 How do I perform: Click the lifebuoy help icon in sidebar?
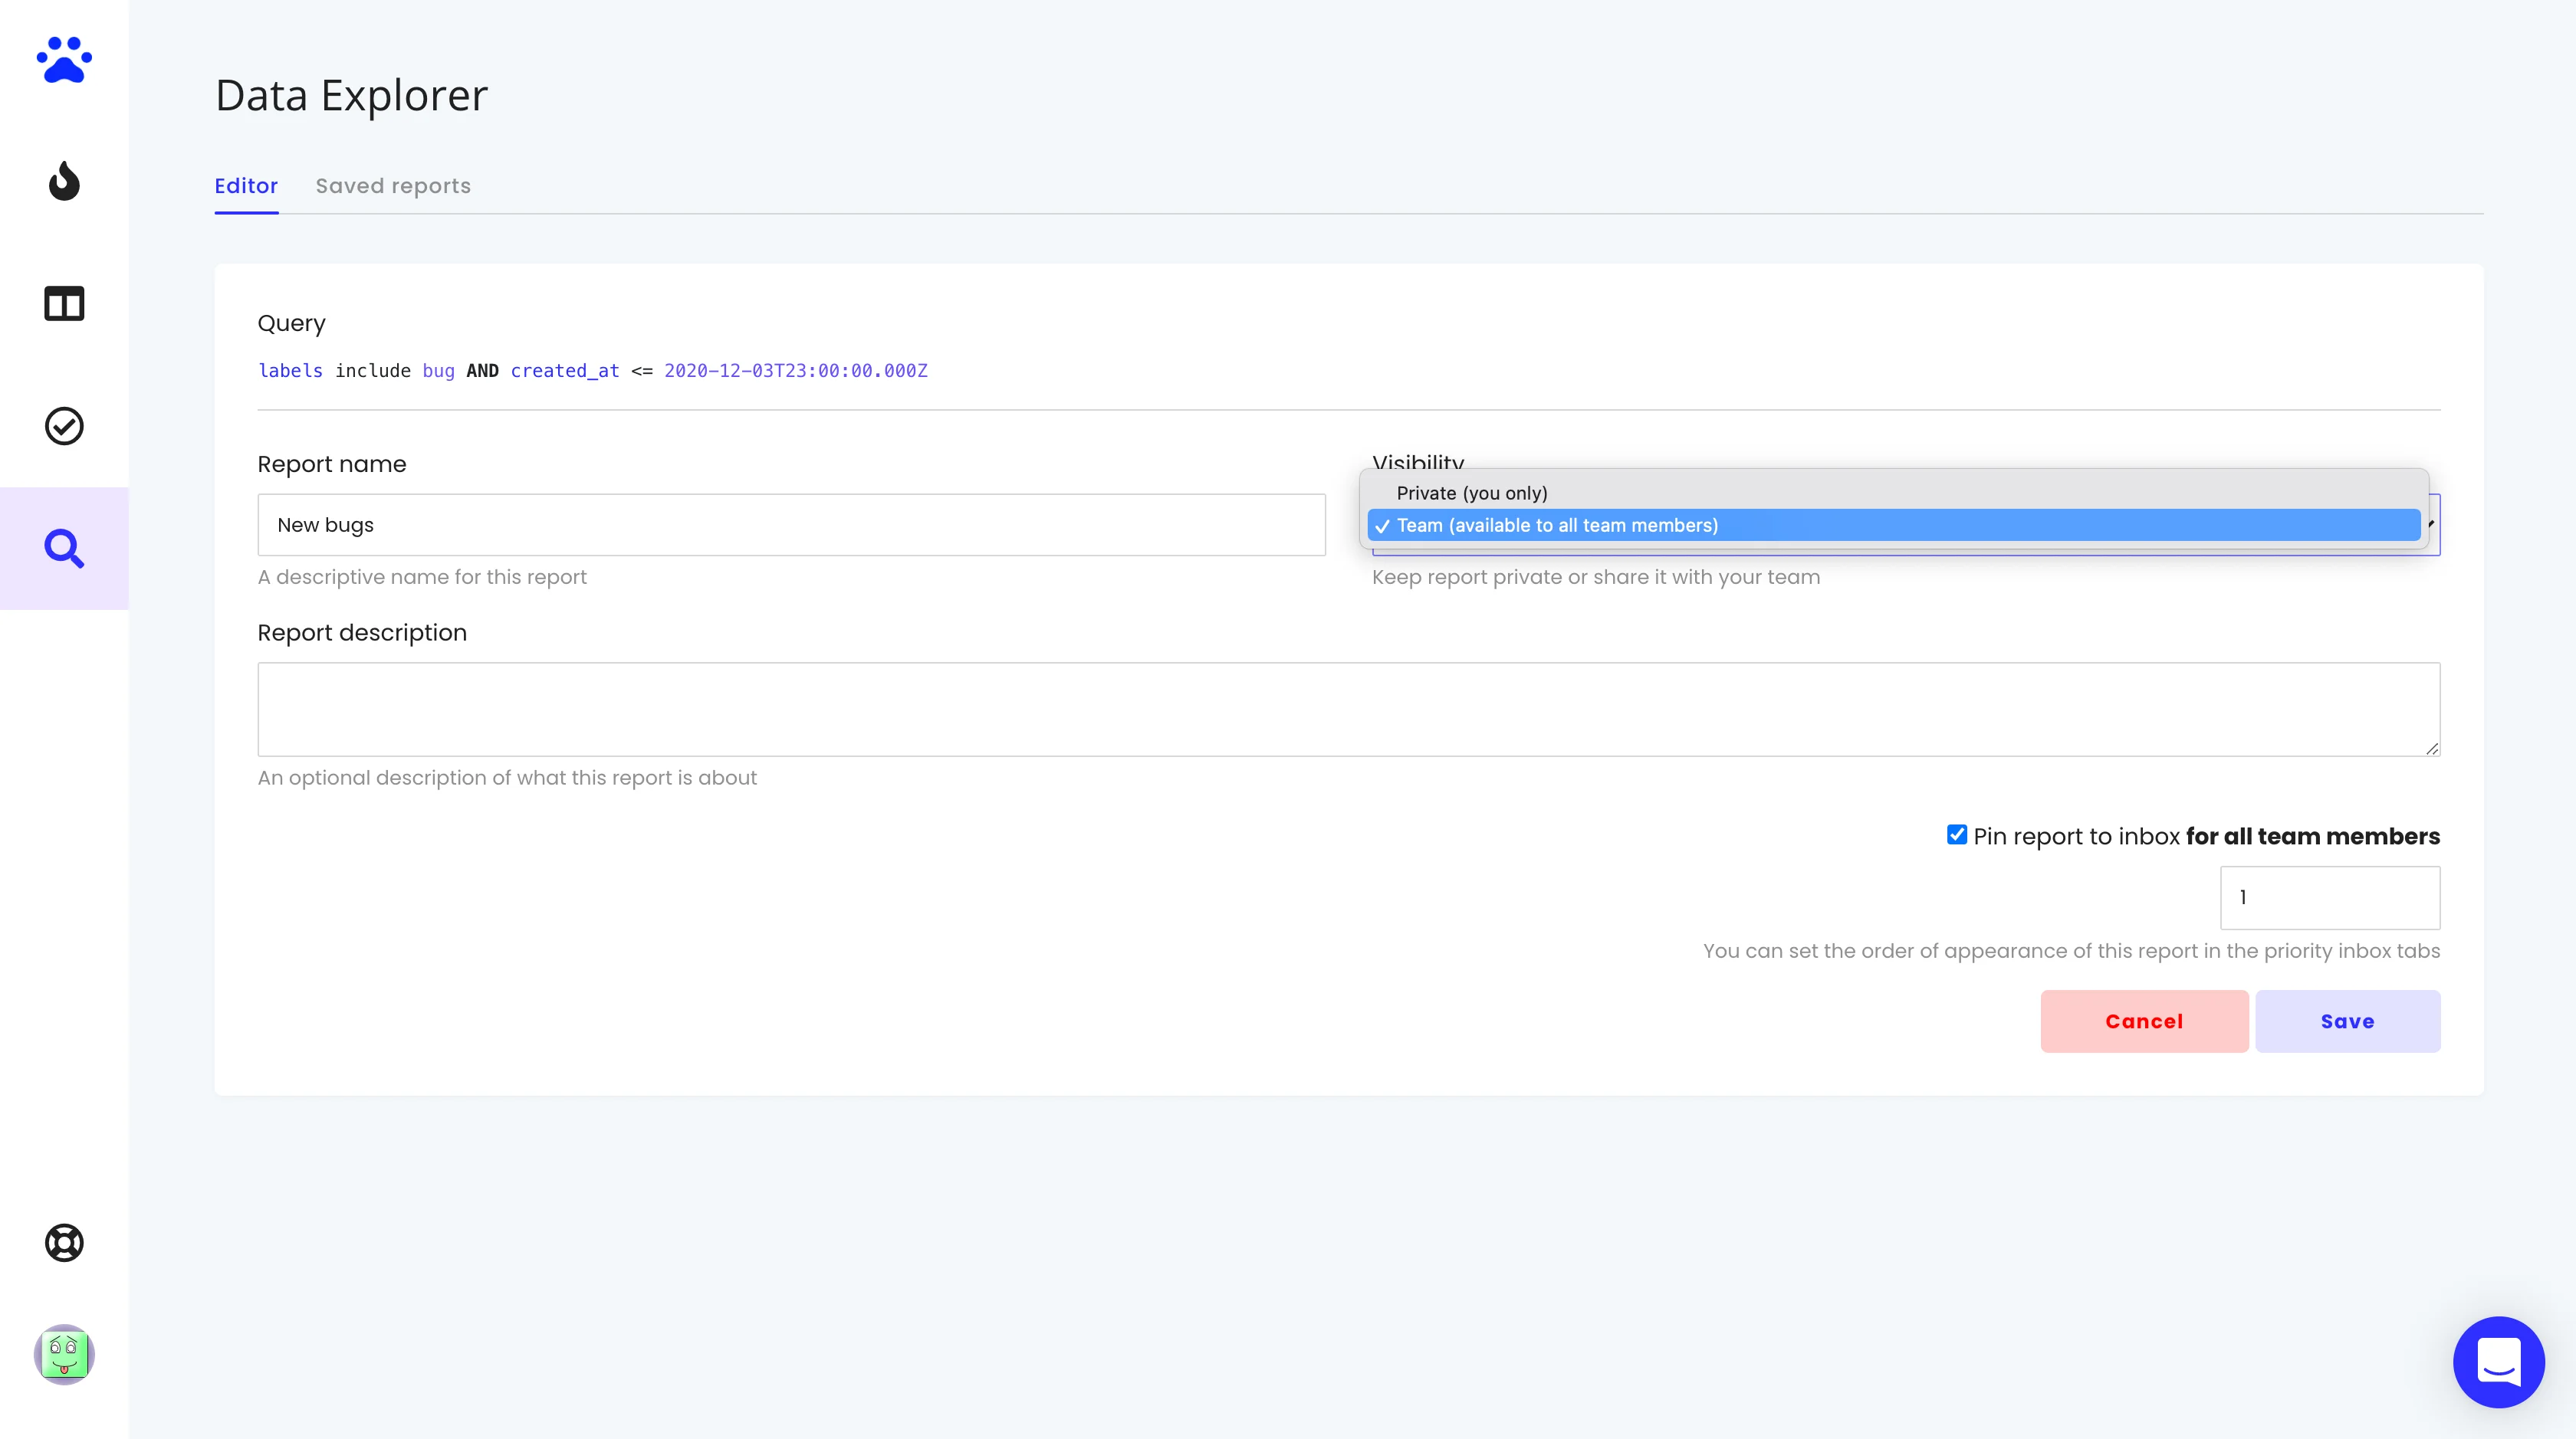(64, 1243)
